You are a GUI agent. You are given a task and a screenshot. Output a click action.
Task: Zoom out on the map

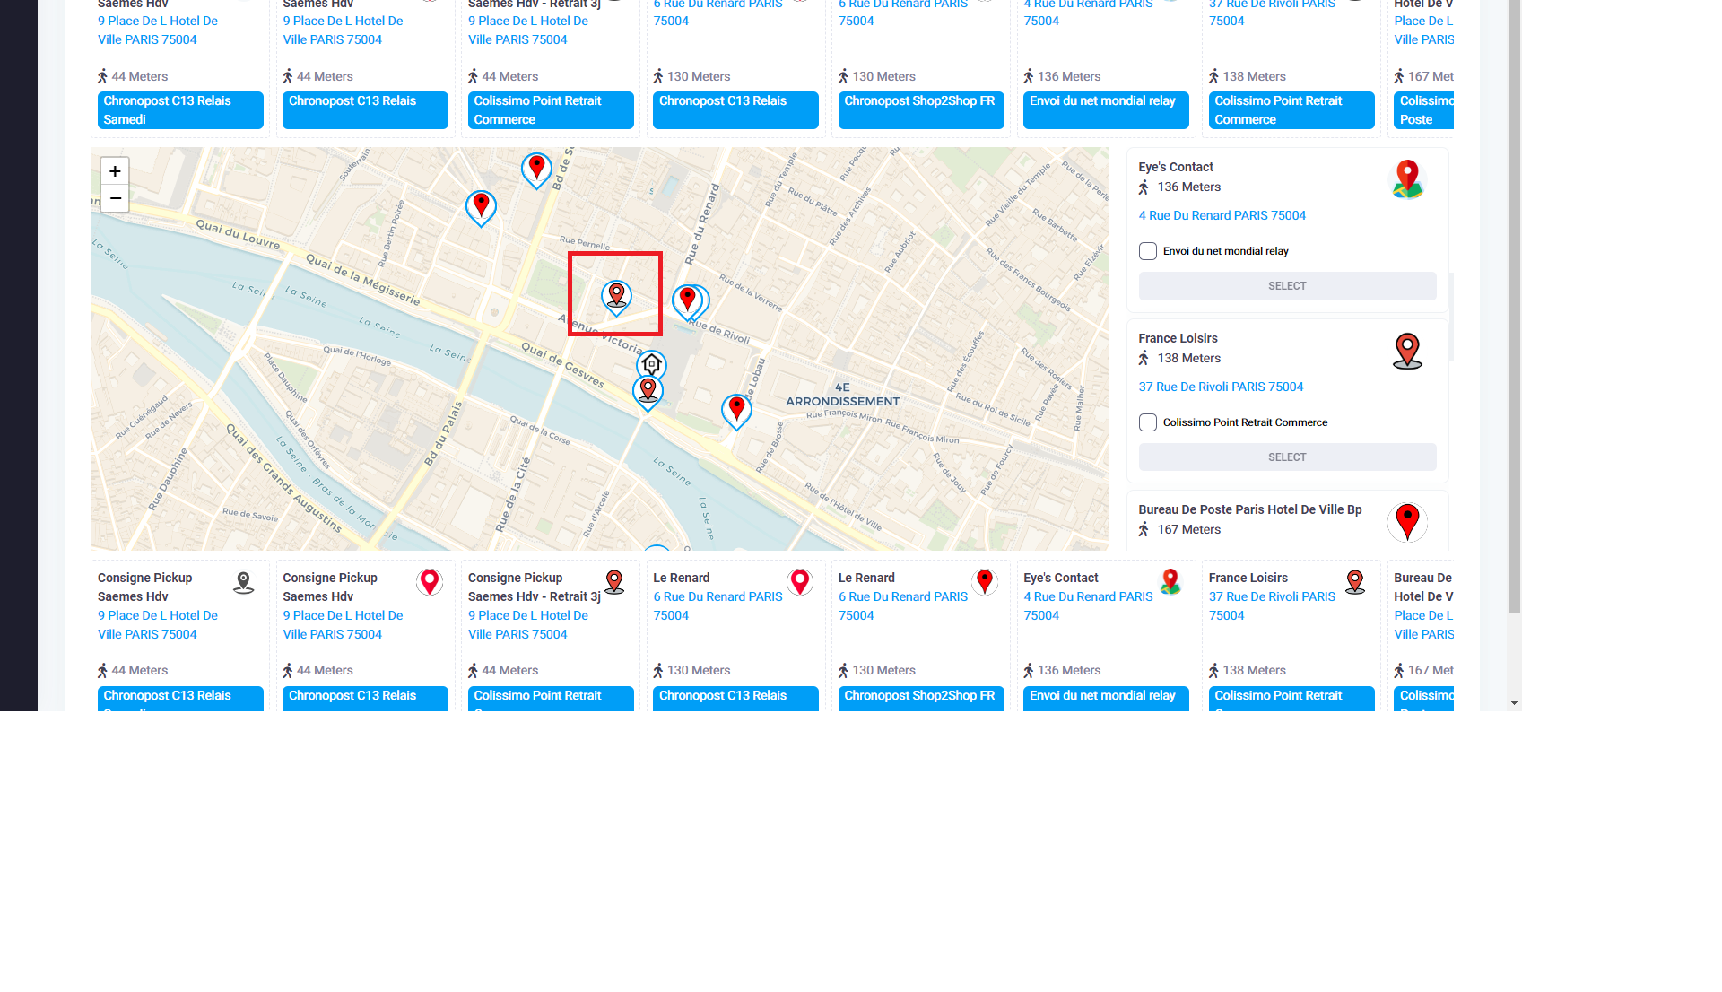click(x=115, y=198)
